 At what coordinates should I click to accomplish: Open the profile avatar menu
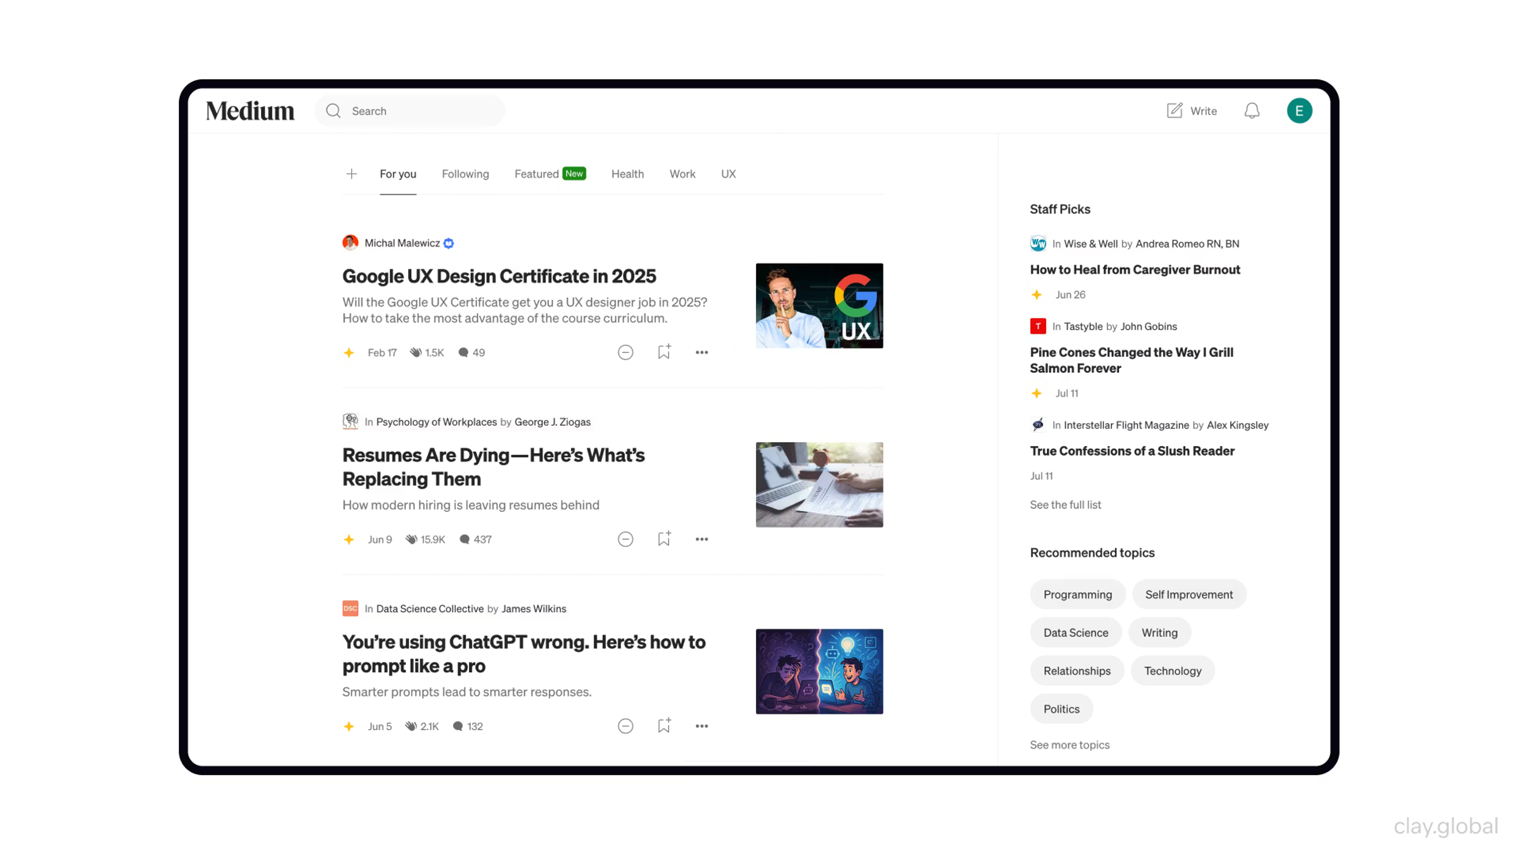point(1299,111)
